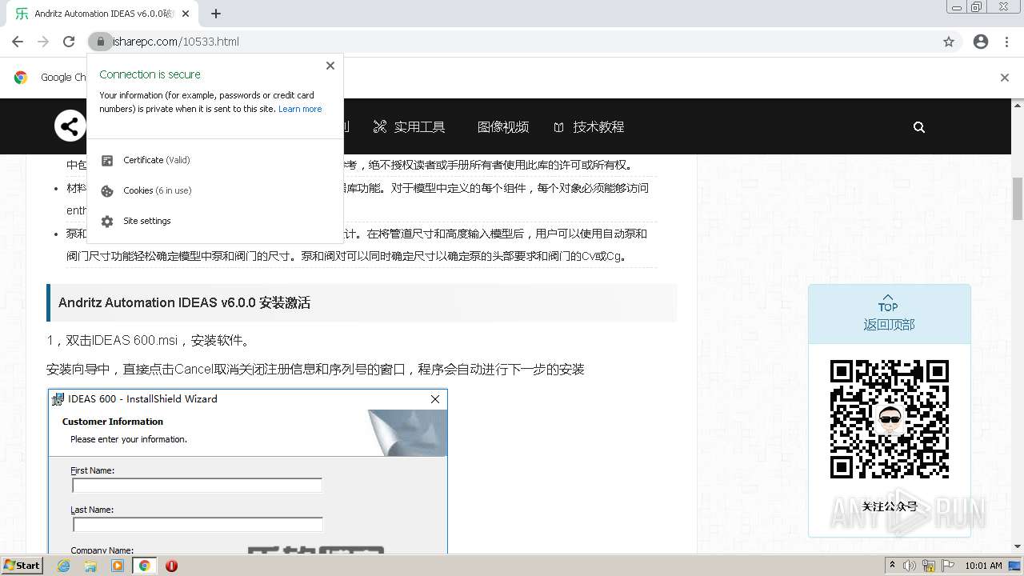
Task: Open the 图像视频 menu item
Action: click(x=503, y=126)
